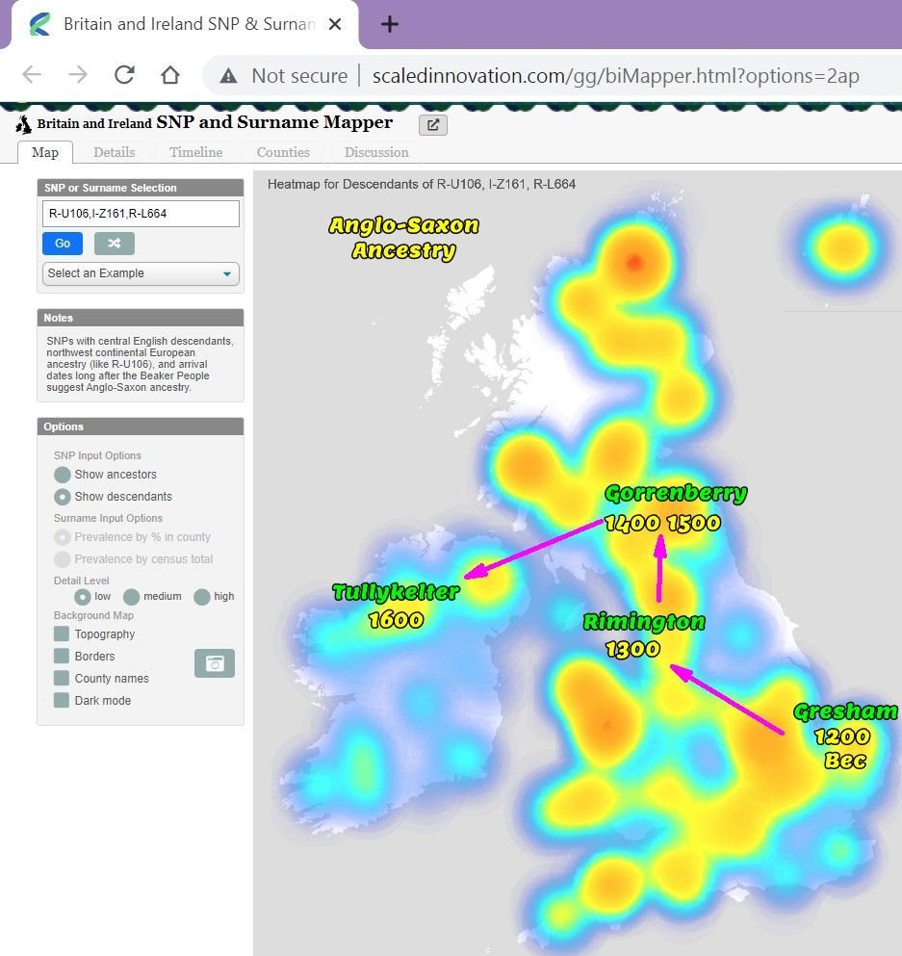Open a new browser tab

[389, 24]
